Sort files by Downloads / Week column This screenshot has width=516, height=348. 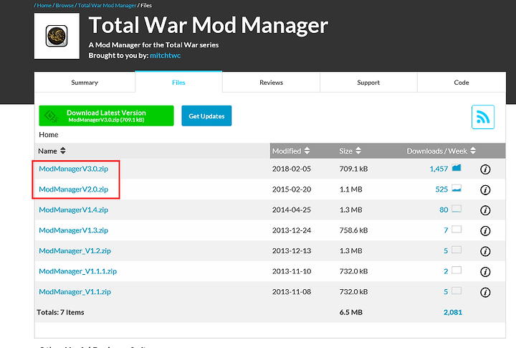click(x=441, y=151)
